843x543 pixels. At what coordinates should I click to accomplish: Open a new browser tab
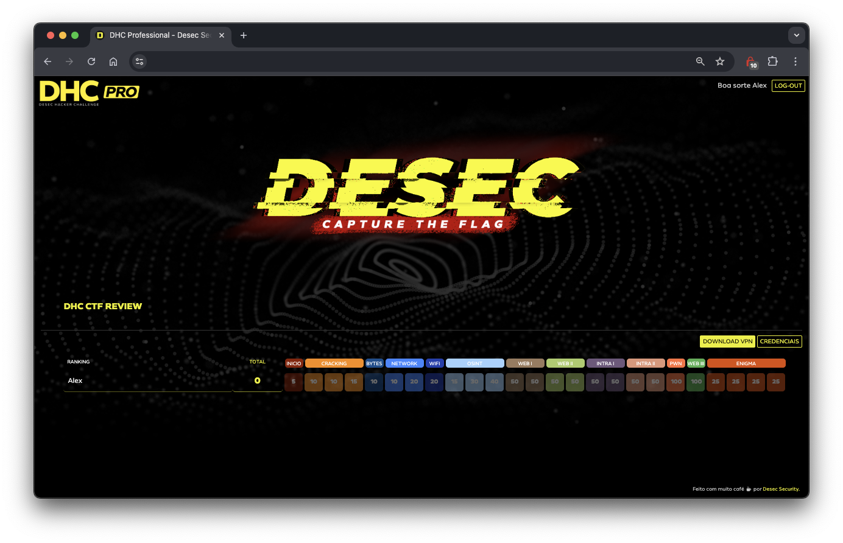point(244,35)
